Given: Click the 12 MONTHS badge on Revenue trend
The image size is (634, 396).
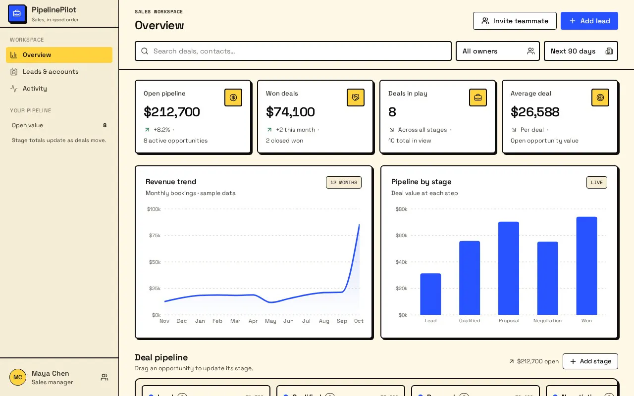Looking at the screenshot, I should [x=344, y=182].
